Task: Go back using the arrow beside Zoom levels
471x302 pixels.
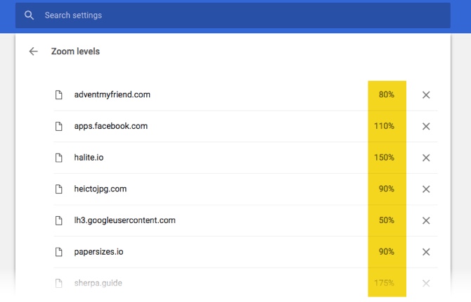Action: pyautogui.click(x=33, y=51)
